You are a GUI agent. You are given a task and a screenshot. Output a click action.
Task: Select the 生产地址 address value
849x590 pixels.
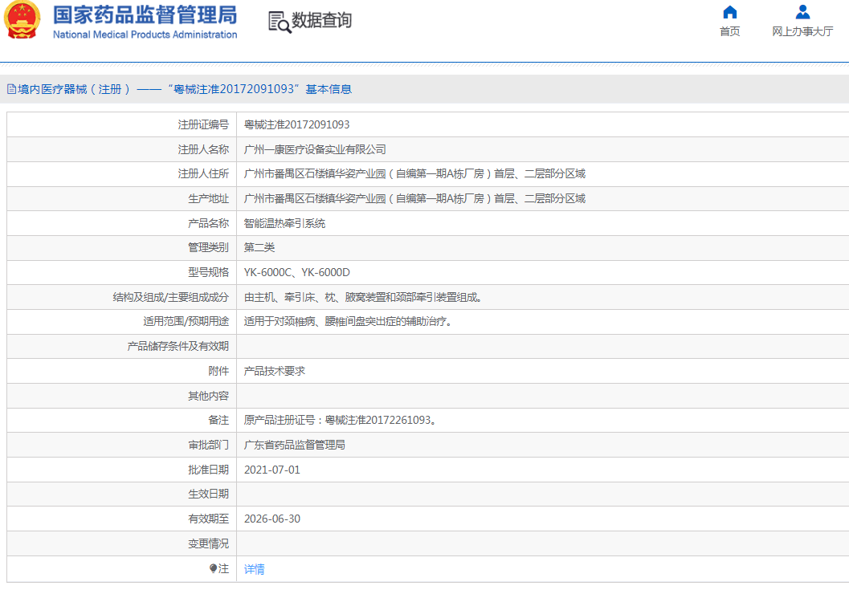click(x=414, y=198)
